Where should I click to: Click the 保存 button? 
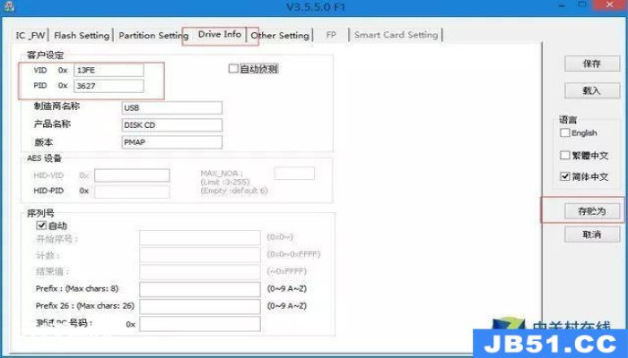[x=592, y=64]
